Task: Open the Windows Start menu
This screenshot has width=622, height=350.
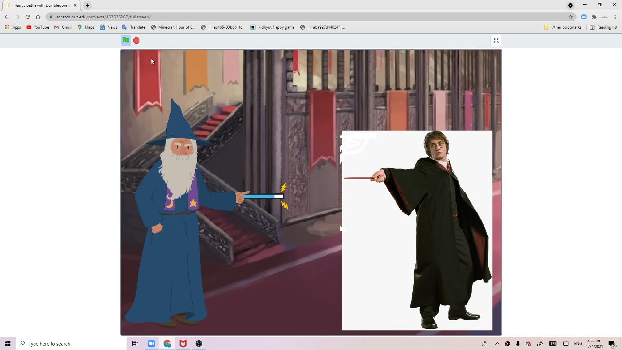Action: [x=8, y=344]
